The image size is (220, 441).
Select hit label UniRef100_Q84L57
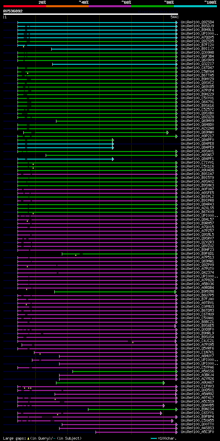(197, 220)
